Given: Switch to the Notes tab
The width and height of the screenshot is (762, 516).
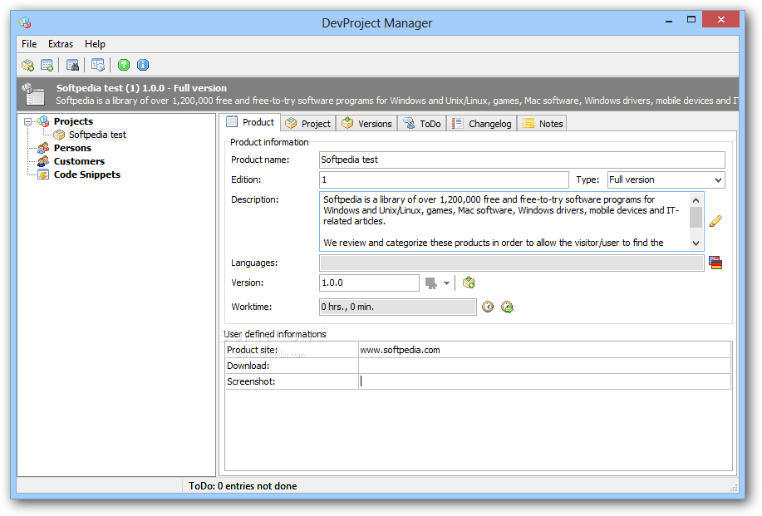Looking at the screenshot, I should pos(543,124).
